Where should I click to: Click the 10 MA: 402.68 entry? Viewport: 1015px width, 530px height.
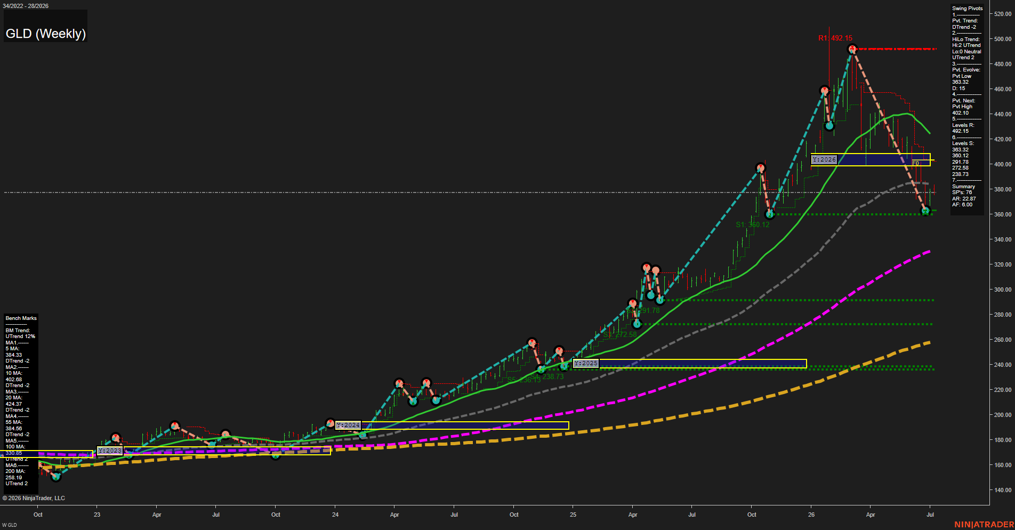click(x=14, y=376)
